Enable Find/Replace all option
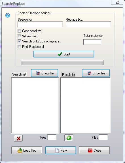The image size is (125, 163). [19, 47]
